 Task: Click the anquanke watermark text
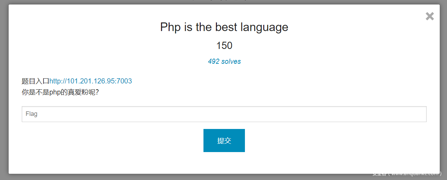406,173
